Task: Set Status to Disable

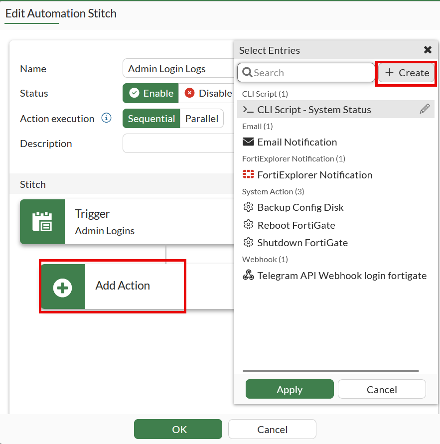Action: pyautogui.click(x=208, y=93)
